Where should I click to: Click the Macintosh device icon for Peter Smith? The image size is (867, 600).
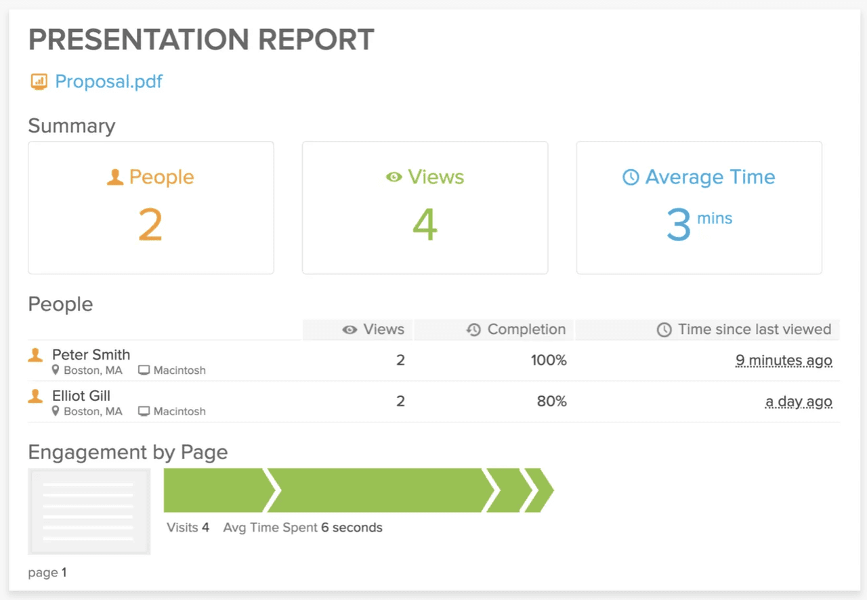143,370
